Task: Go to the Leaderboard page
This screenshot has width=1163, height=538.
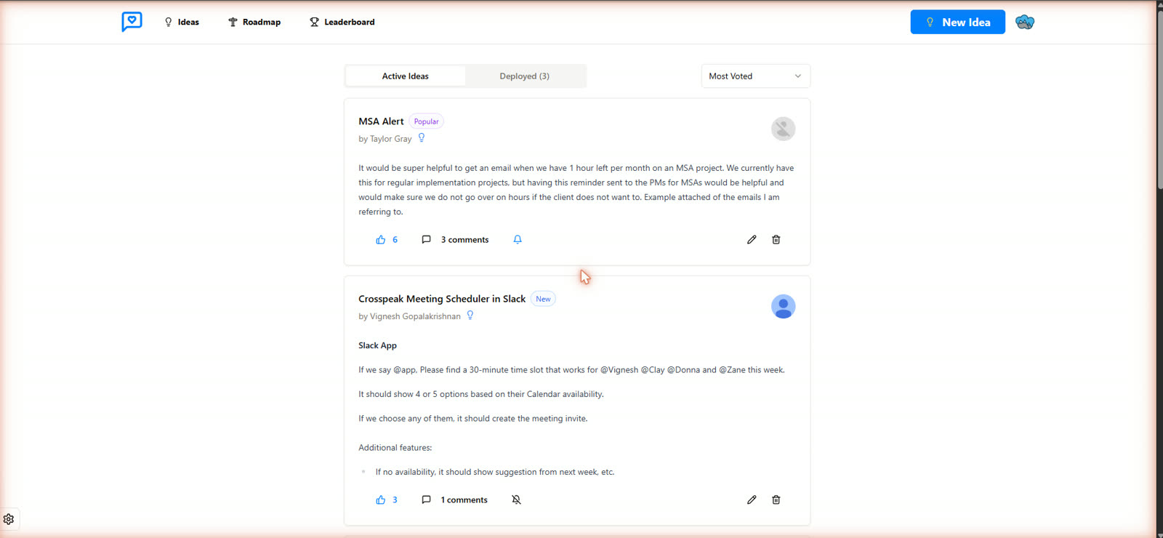Action: click(x=342, y=22)
